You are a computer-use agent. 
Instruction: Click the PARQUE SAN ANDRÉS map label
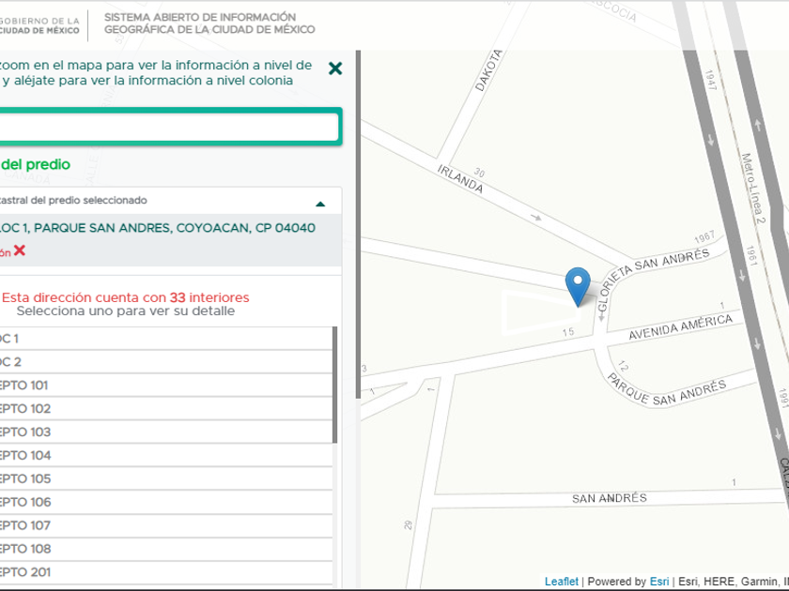click(x=666, y=390)
